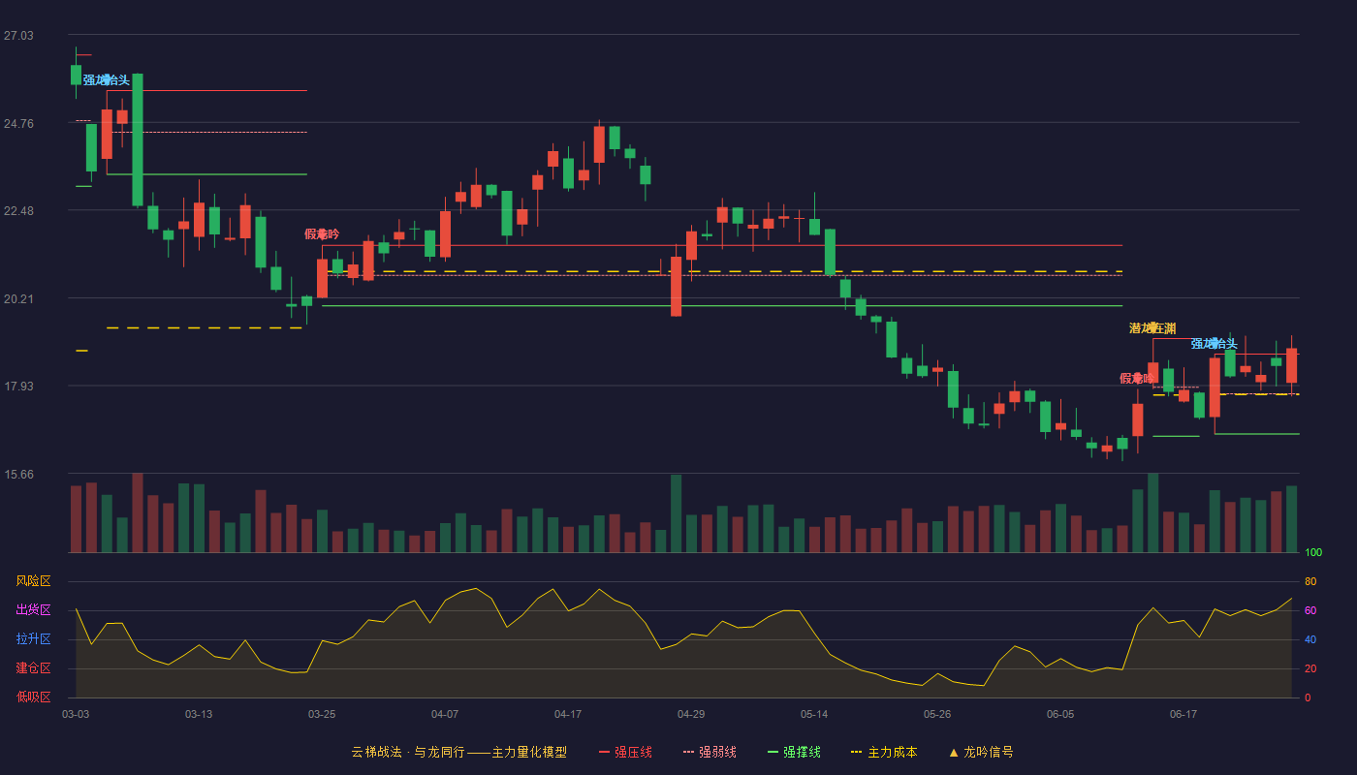Hide the 主力成本 legend series
This screenshot has height=775, width=1357.
click(884, 752)
